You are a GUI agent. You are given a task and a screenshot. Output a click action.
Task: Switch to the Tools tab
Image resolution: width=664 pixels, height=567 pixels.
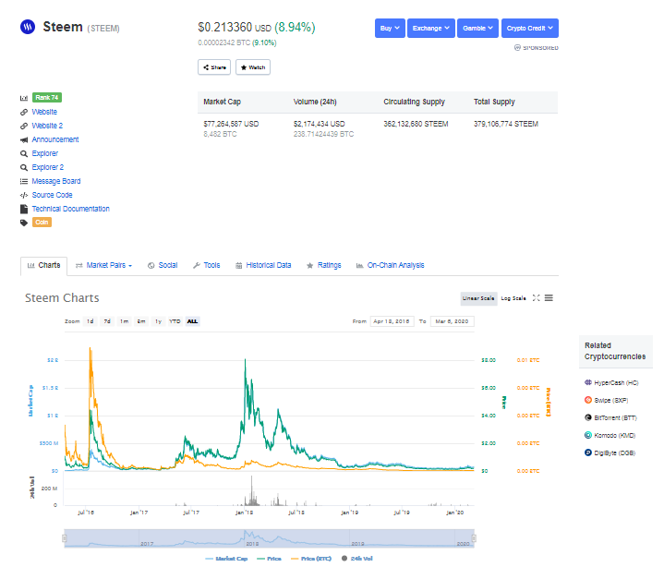tap(207, 266)
